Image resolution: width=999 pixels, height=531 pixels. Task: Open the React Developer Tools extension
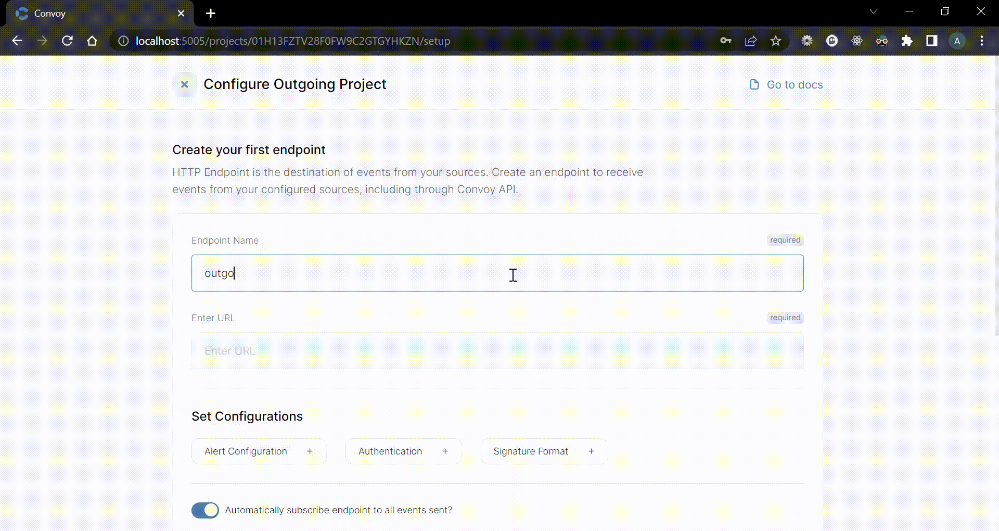(x=857, y=41)
